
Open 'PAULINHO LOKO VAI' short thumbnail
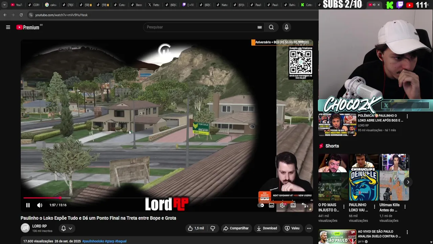(364, 178)
